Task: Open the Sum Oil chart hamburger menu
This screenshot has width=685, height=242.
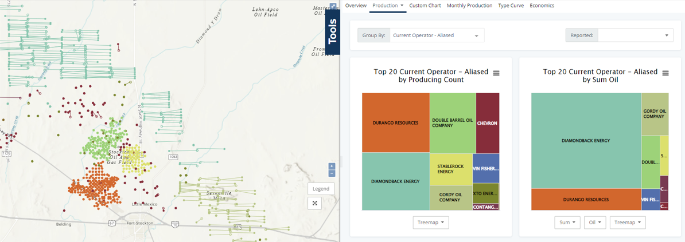Action: click(x=665, y=73)
